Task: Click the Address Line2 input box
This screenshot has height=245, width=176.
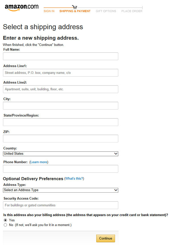Action: click(60, 89)
